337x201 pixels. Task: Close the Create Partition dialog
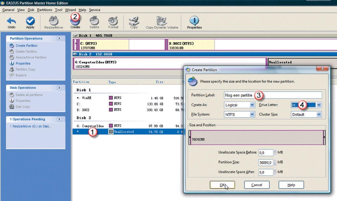(x=322, y=68)
